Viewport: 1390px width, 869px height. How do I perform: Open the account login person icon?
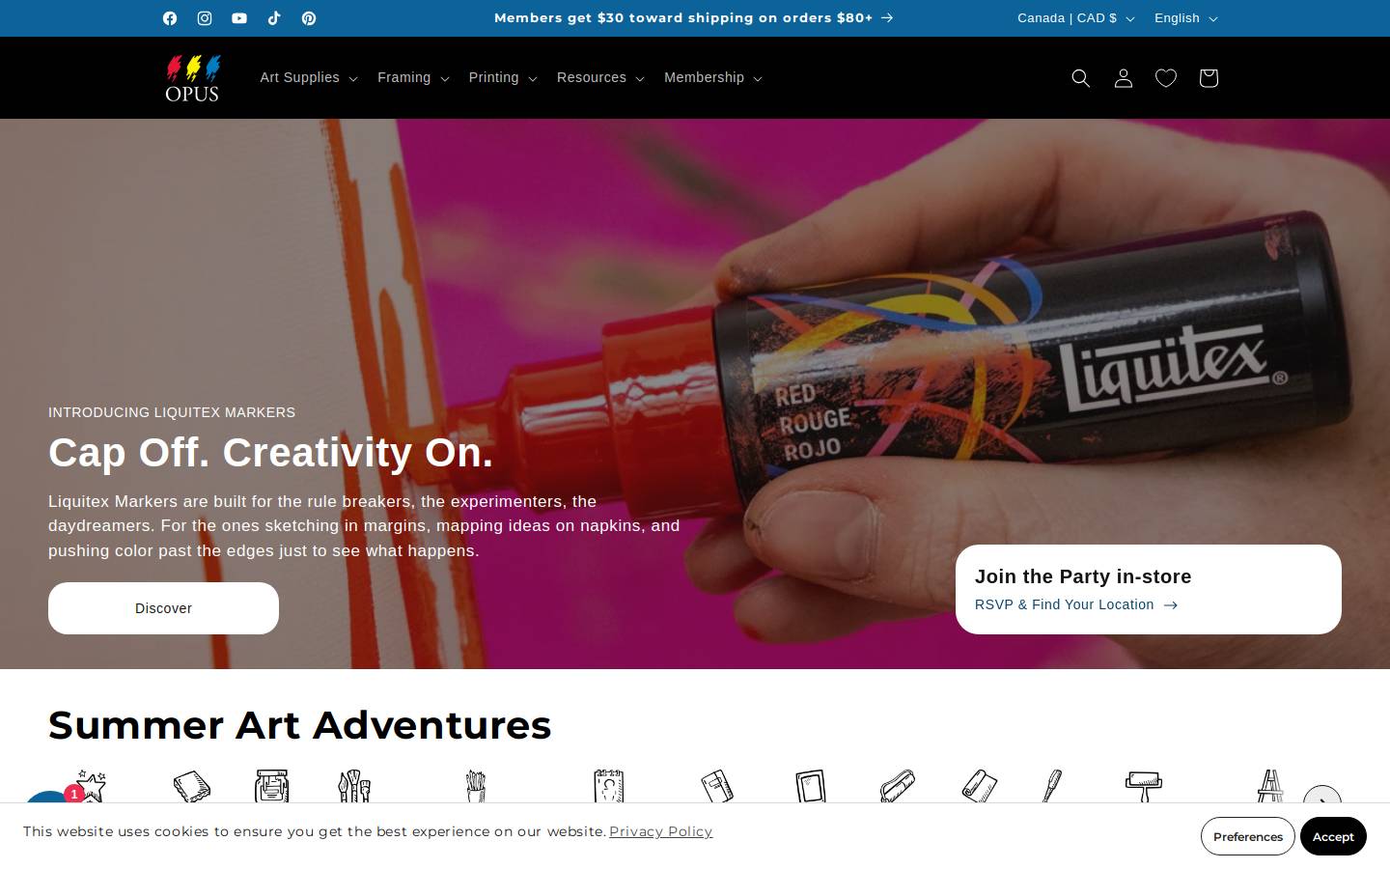click(x=1124, y=78)
